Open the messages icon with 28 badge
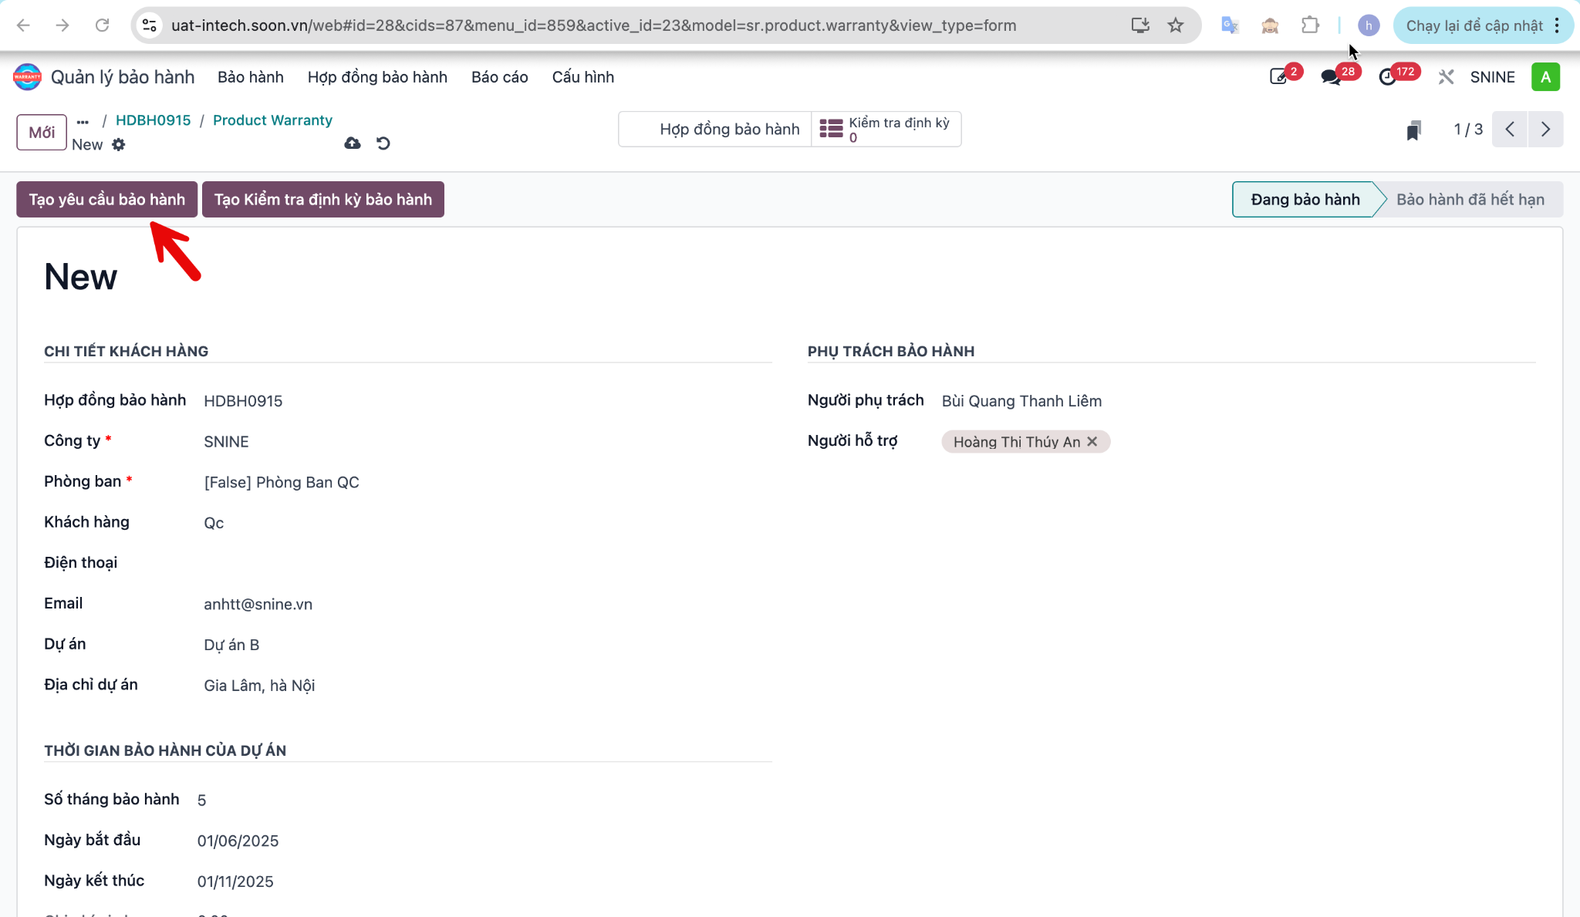This screenshot has height=917, width=1580. point(1331,77)
